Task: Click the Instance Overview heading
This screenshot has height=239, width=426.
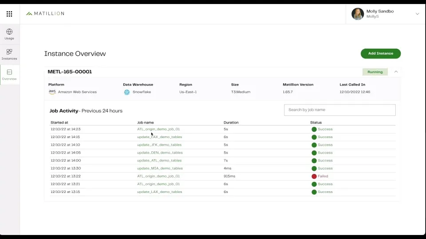Action: 75,54
